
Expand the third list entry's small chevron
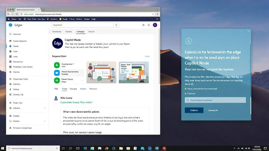[82, 80]
